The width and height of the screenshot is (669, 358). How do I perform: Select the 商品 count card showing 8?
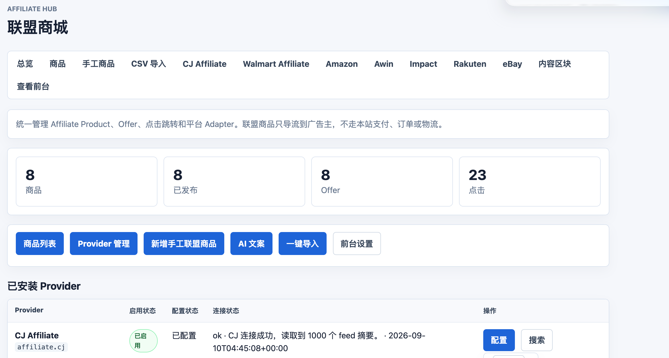[x=86, y=182]
